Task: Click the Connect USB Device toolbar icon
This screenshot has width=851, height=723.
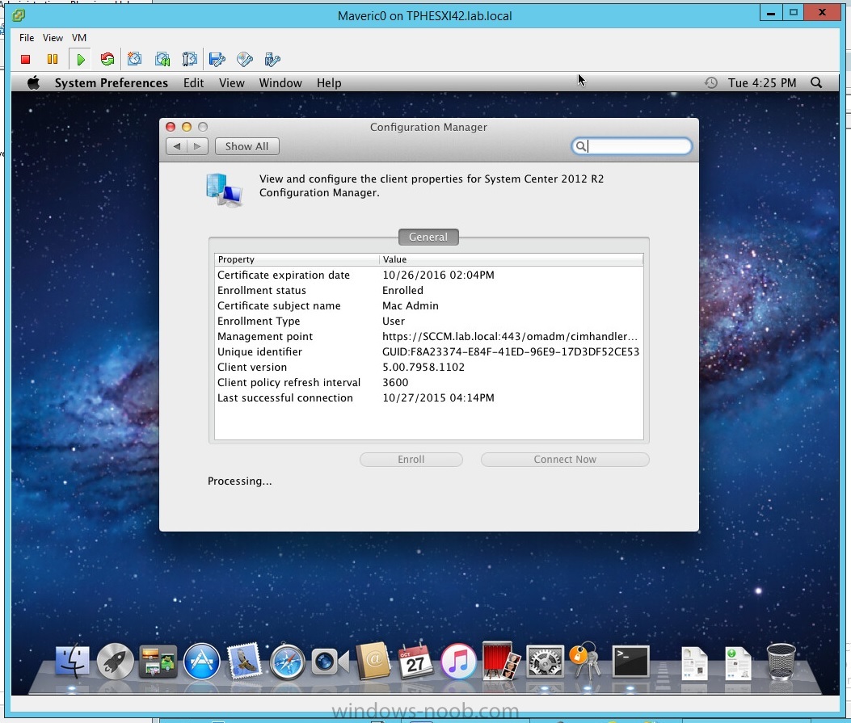Action: tap(272, 59)
